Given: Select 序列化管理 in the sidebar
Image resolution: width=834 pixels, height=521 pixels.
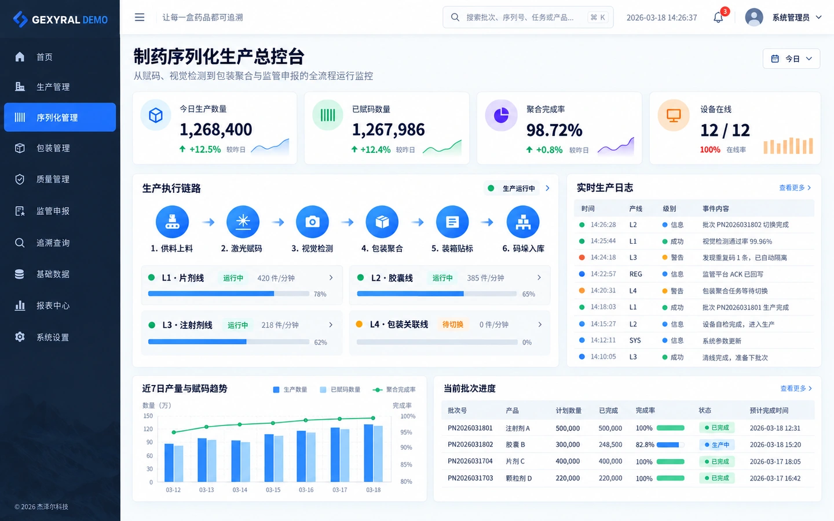Looking at the screenshot, I should [60, 118].
